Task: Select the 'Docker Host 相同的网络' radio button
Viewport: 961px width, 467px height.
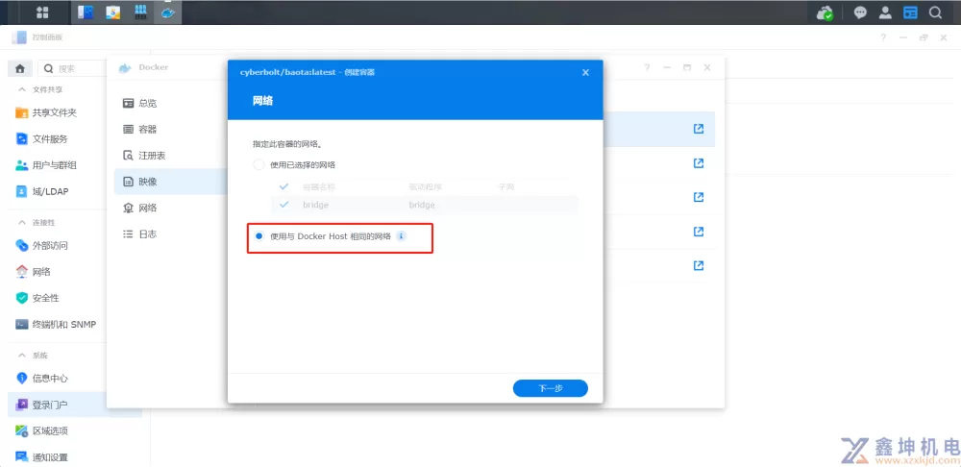Action: [259, 236]
